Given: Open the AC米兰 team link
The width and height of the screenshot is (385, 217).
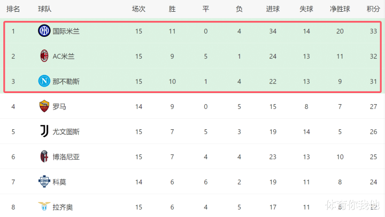Looking at the screenshot, I should 64,56.
